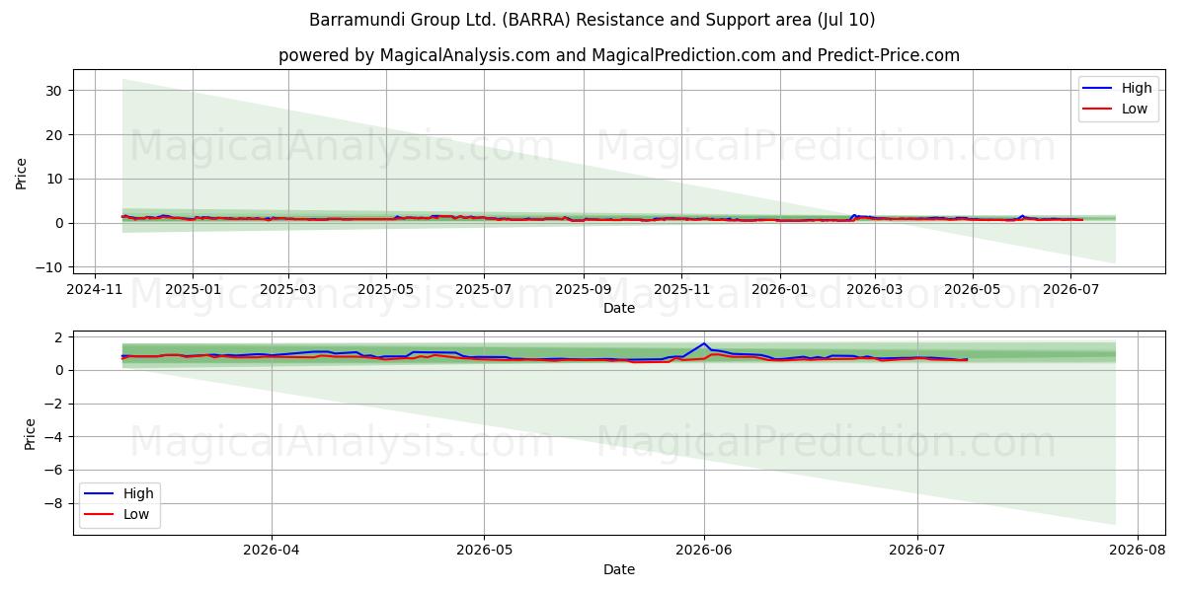
Task: Click top chart x-axis label '2025-05'
Action: click(x=386, y=290)
